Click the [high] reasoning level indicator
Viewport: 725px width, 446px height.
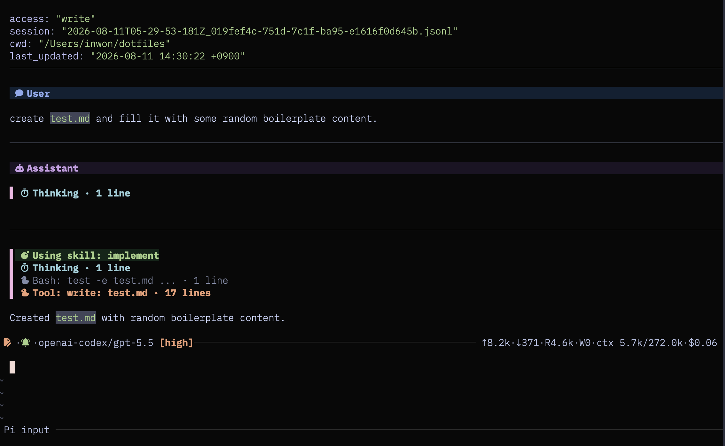176,342
